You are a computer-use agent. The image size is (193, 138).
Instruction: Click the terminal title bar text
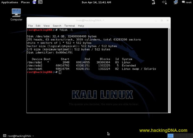(x=90, y=20)
